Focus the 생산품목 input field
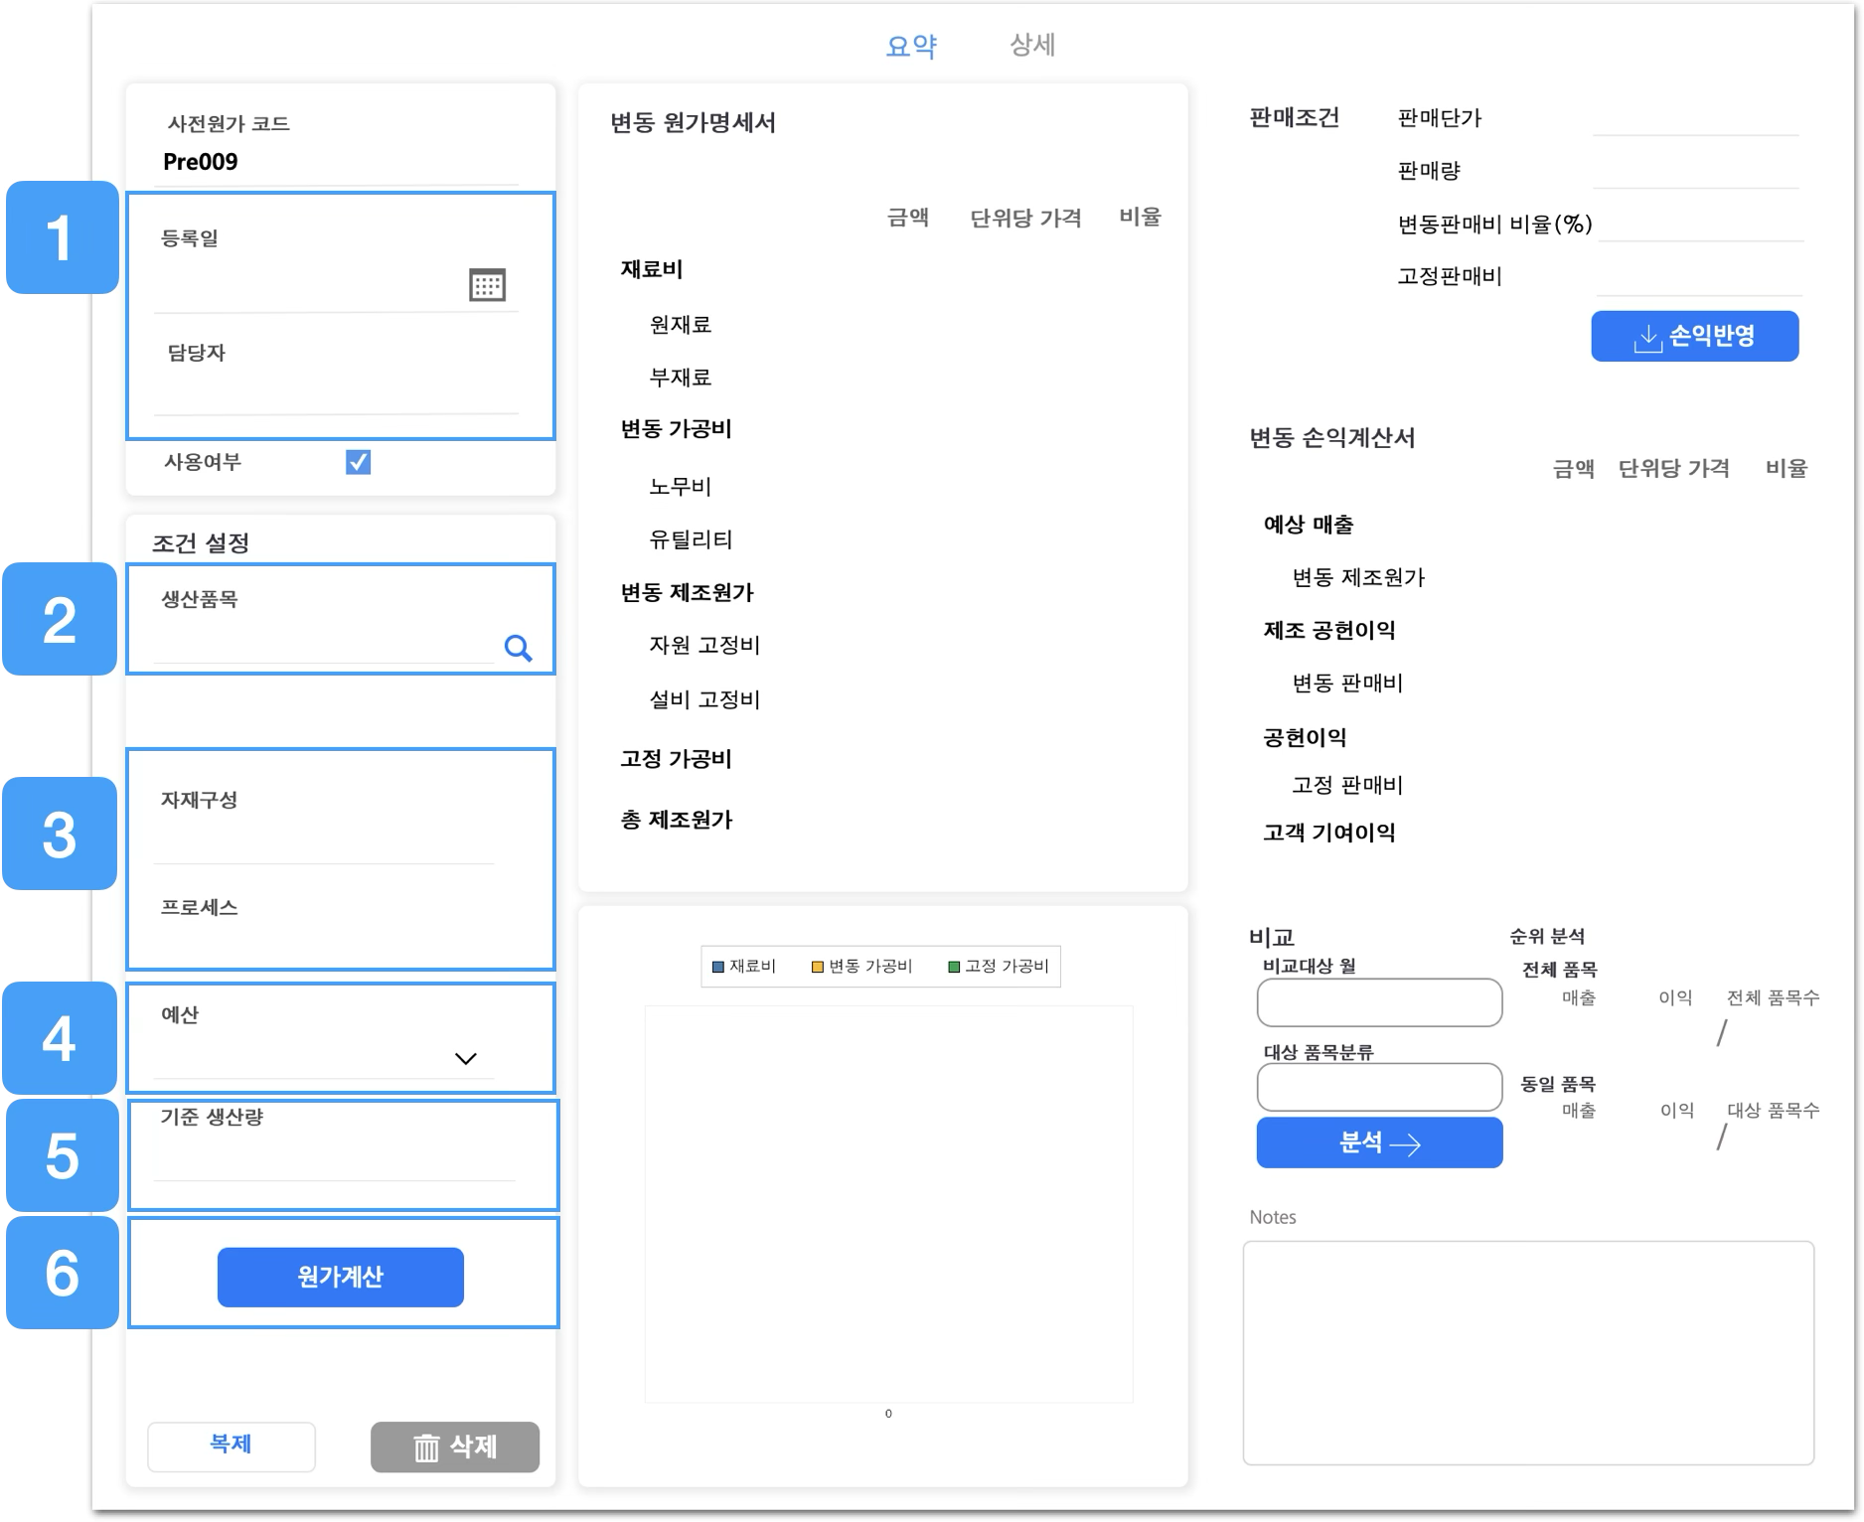The height and width of the screenshot is (1522, 1864). tap(325, 646)
